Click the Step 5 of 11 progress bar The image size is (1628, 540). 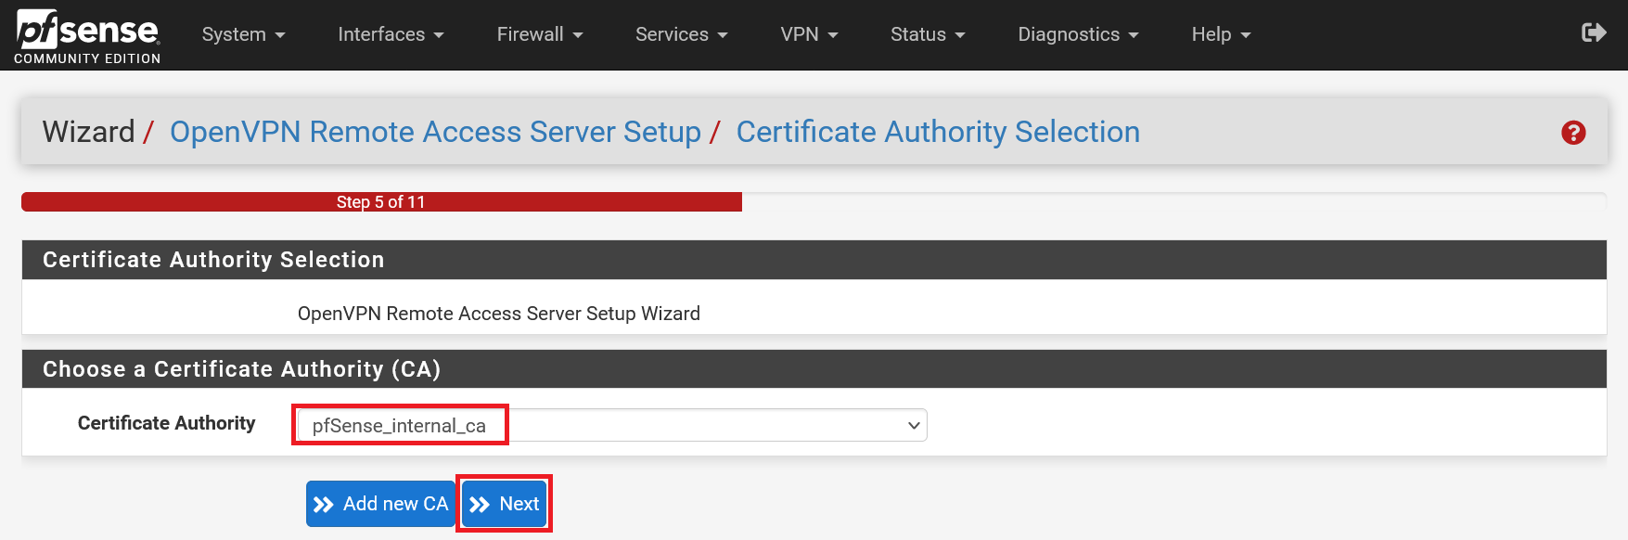[381, 202]
